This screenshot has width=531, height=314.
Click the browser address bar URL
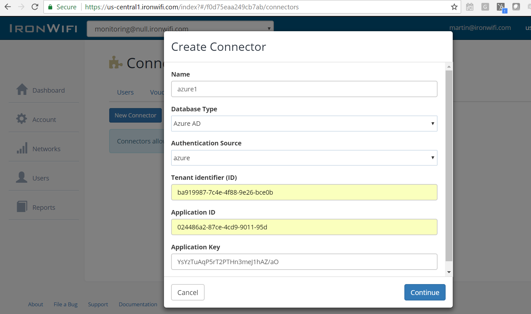click(x=192, y=7)
